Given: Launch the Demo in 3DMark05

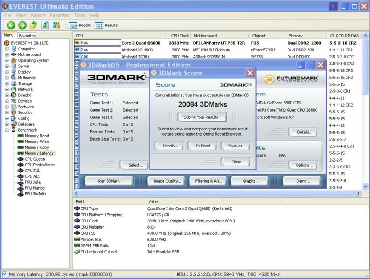Looking at the screenshot, I should pyautogui.click(x=303, y=181).
